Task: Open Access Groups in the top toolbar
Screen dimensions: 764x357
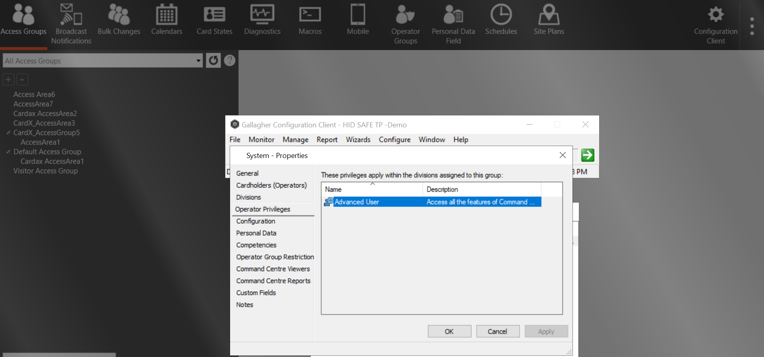Action: (23, 20)
